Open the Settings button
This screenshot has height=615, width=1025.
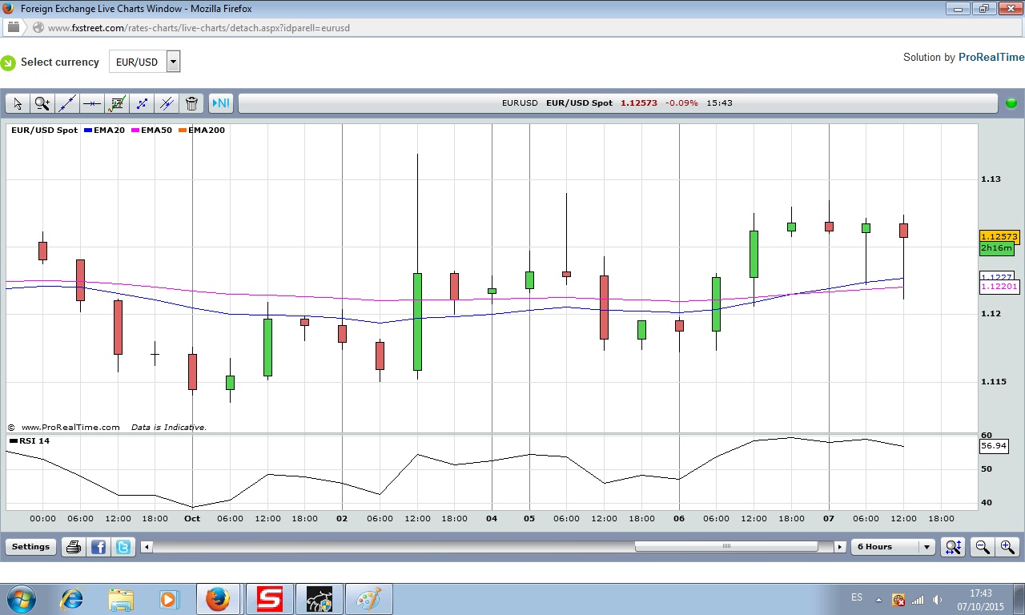tap(30, 547)
